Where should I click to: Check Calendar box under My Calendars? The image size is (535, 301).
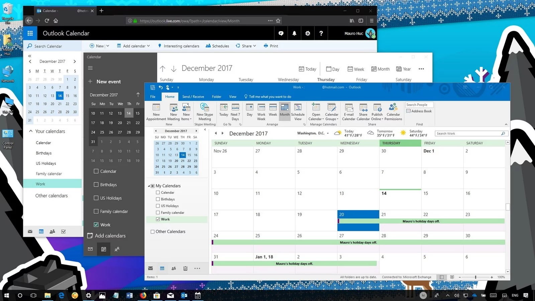pyautogui.click(x=158, y=193)
